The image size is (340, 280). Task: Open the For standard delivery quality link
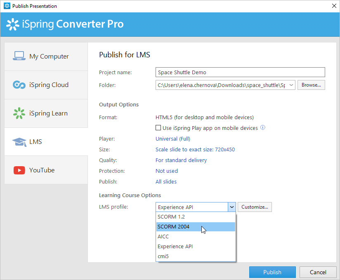(181, 160)
